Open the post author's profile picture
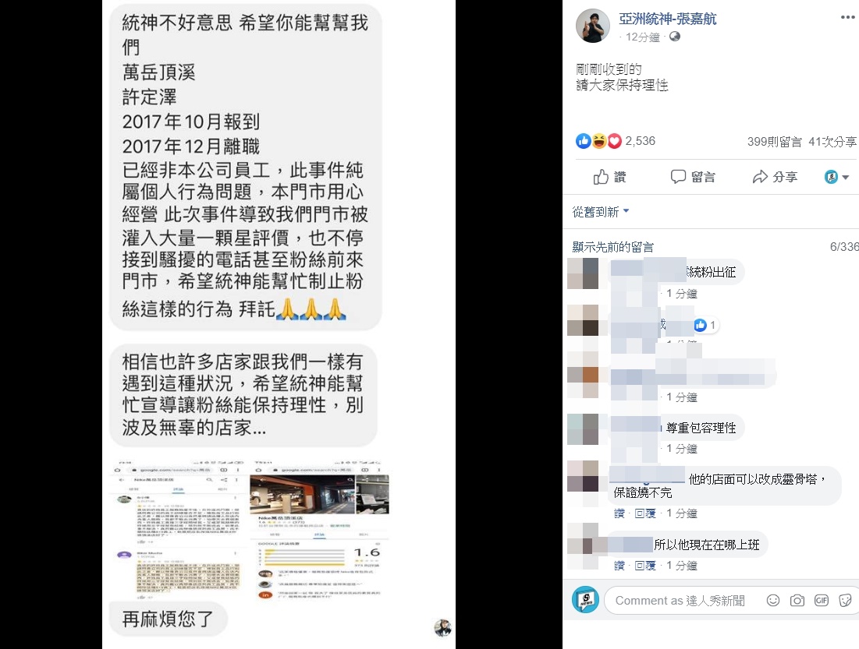 pyautogui.click(x=593, y=26)
